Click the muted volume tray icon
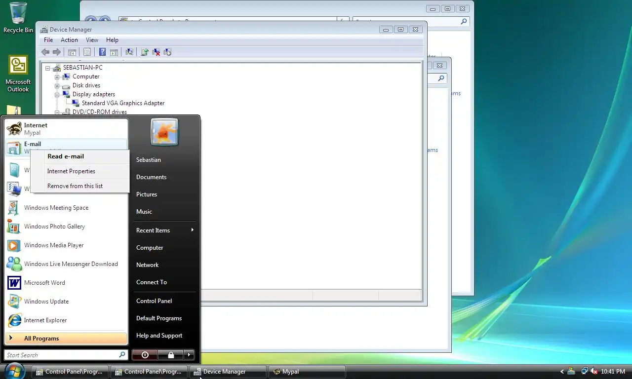Screen dimensions: 632x379 tap(594, 372)
